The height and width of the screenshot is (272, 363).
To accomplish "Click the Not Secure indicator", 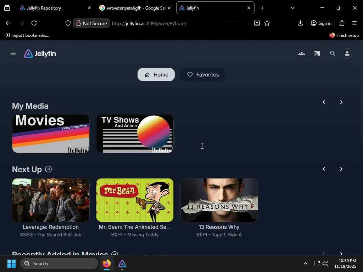I will 92,23.
